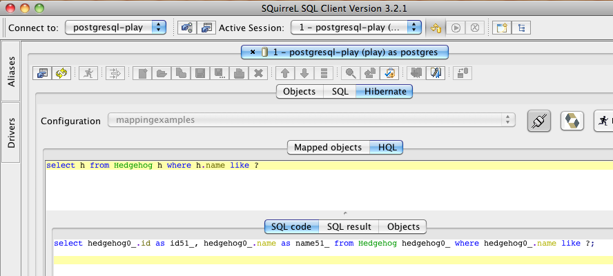The width and height of the screenshot is (613, 276).
Task: Click the commit/rollback database icon in top toolbar
Action: pyautogui.click(x=436, y=28)
